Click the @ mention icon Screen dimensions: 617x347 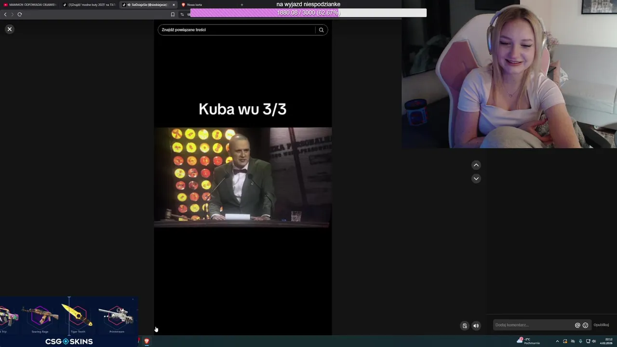coord(577,325)
